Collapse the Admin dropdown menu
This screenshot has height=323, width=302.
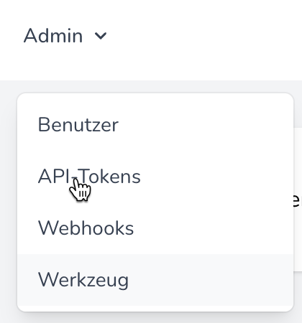tap(65, 36)
